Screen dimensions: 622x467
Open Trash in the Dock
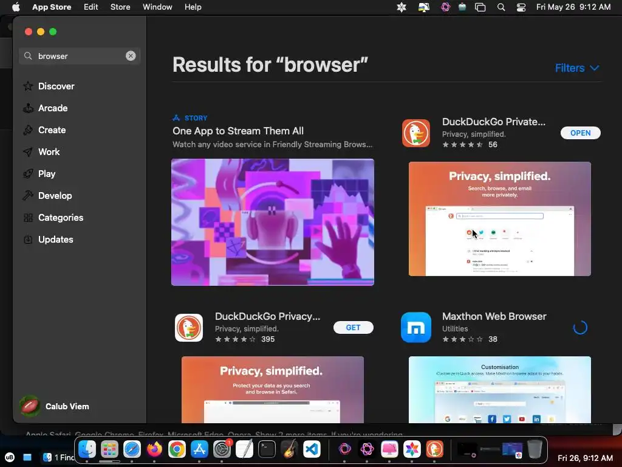pos(535,449)
